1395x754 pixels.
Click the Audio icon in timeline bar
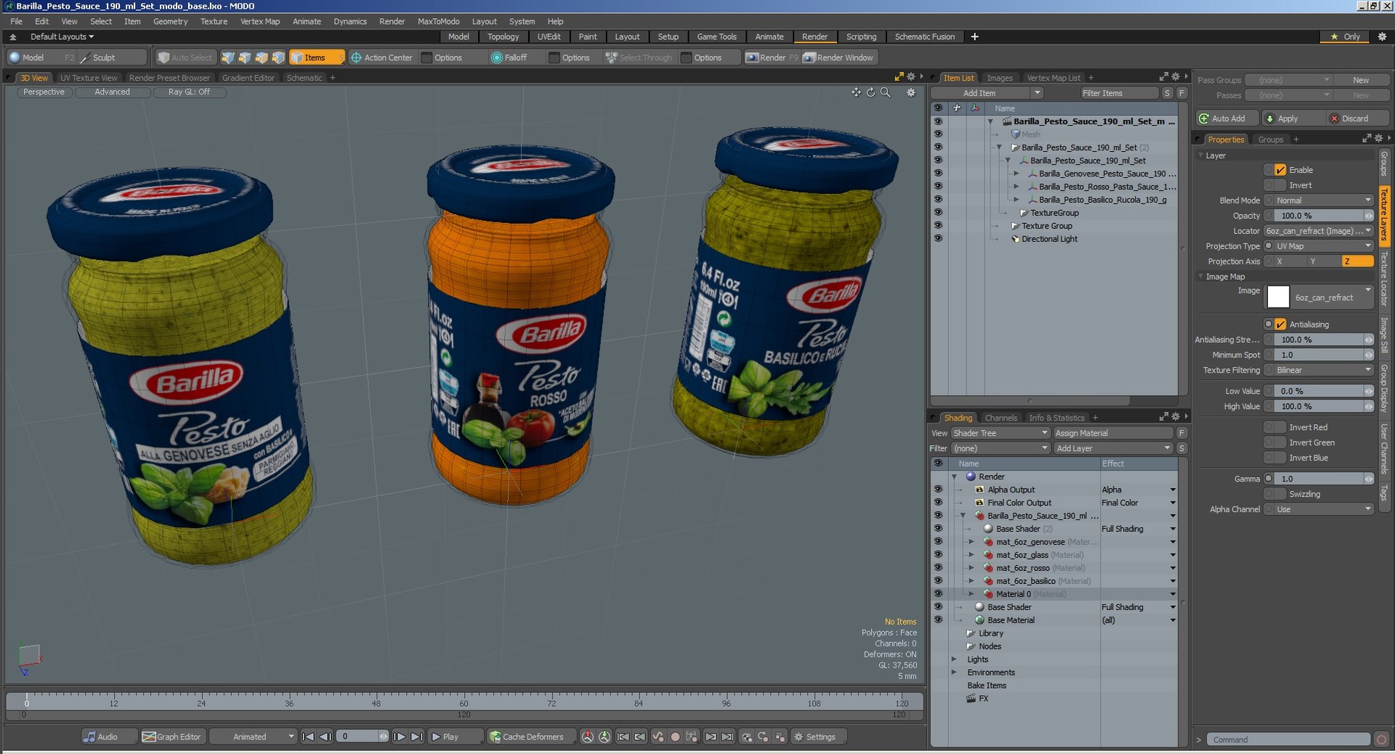(89, 737)
